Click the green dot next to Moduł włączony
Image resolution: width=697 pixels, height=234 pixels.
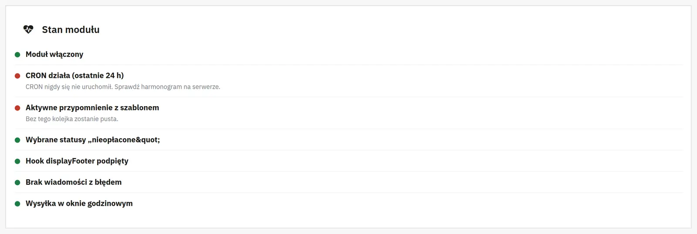tap(17, 55)
